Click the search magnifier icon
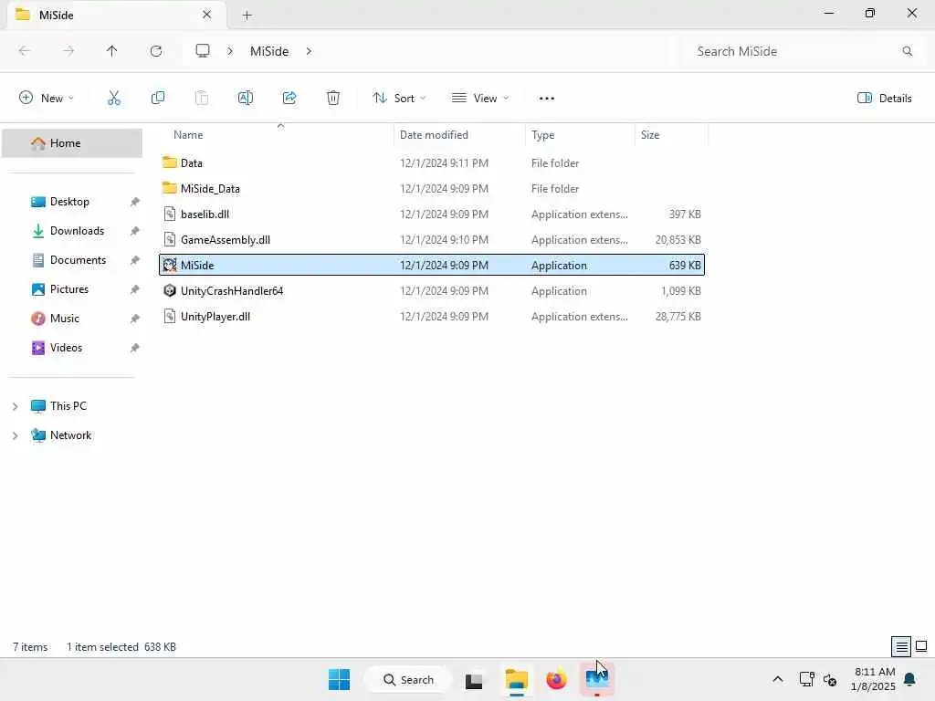935x701 pixels. tap(907, 51)
